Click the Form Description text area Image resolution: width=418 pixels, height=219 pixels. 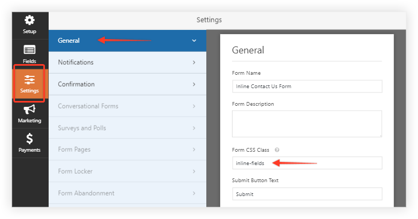307,124
